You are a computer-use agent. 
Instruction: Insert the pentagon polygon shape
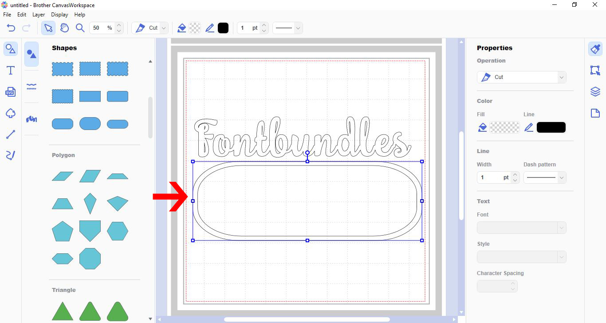tap(63, 231)
